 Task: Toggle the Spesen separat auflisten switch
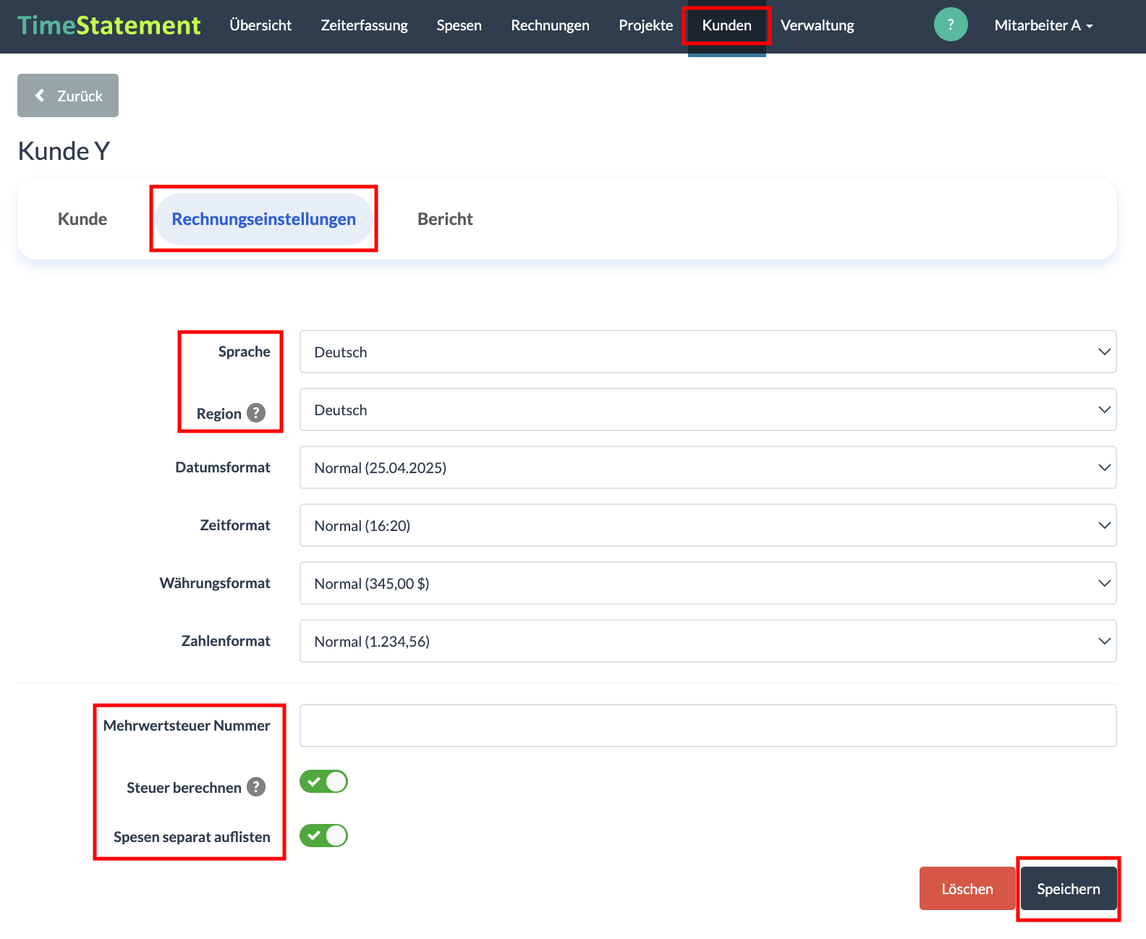tap(323, 836)
